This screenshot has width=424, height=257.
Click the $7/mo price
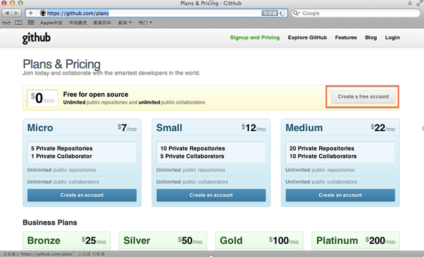tap(127, 128)
